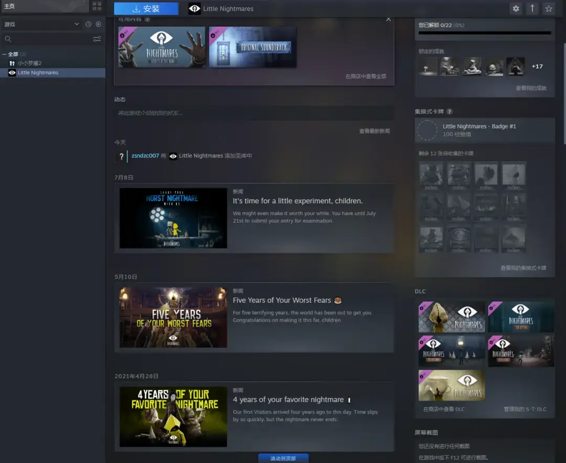Click the 您已解锁 0/22 label

[x=435, y=25]
